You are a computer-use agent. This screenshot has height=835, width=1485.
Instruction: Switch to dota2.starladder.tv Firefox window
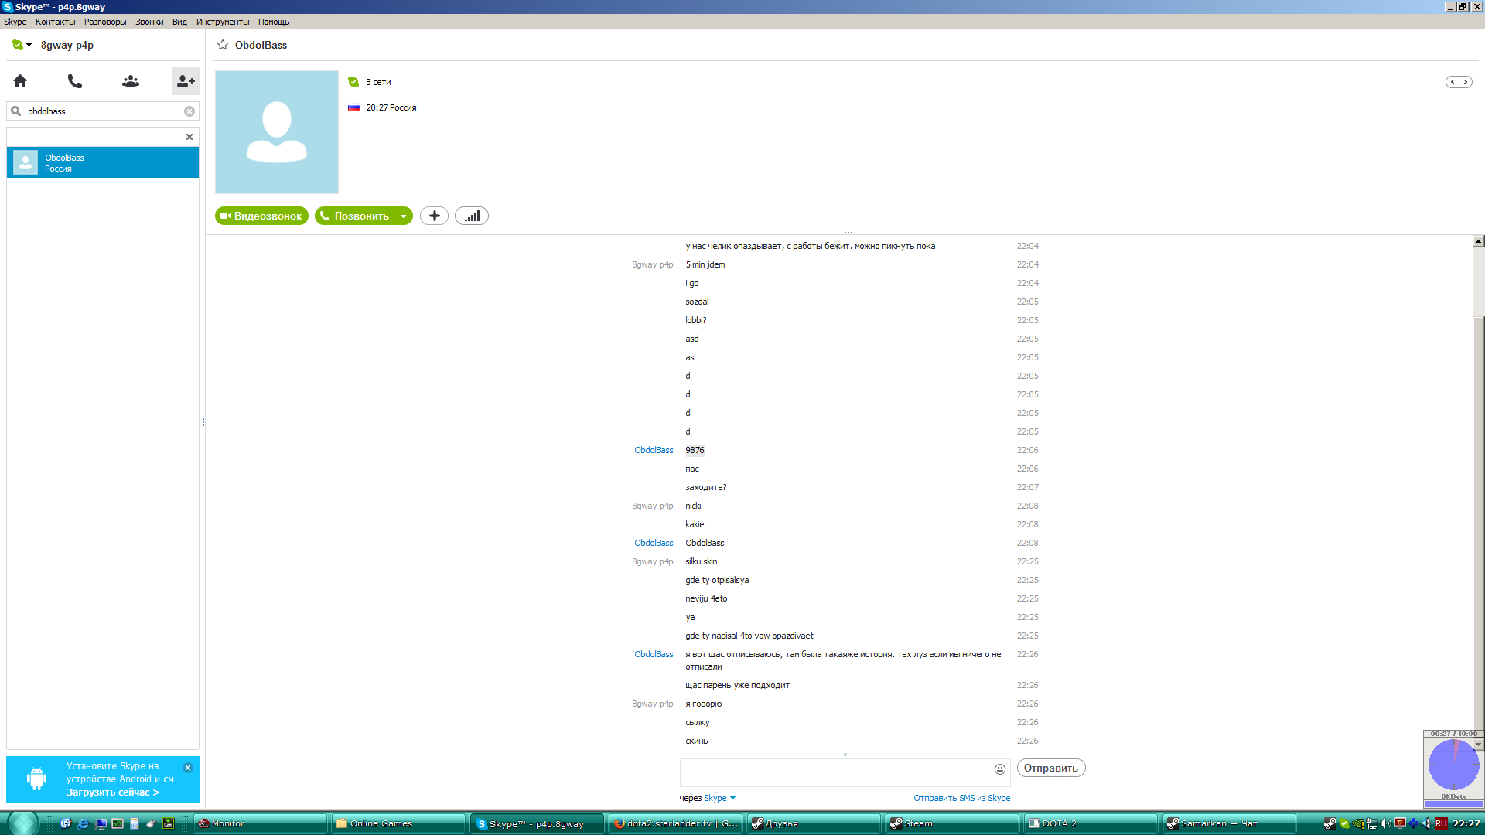(x=676, y=823)
